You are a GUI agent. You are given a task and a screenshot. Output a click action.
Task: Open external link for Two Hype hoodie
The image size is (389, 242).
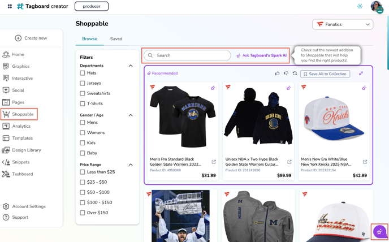click(x=289, y=162)
